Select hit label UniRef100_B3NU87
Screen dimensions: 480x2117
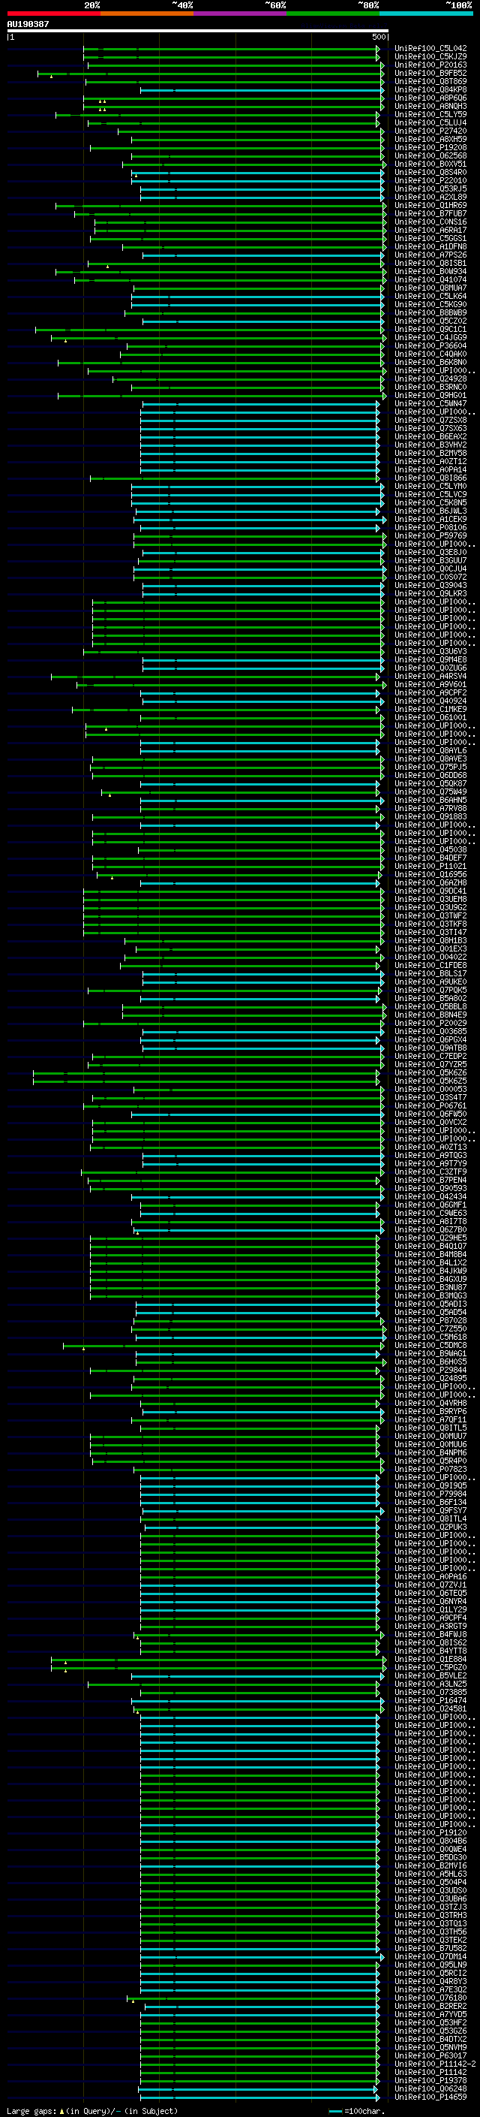pyautogui.click(x=430, y=1288)
